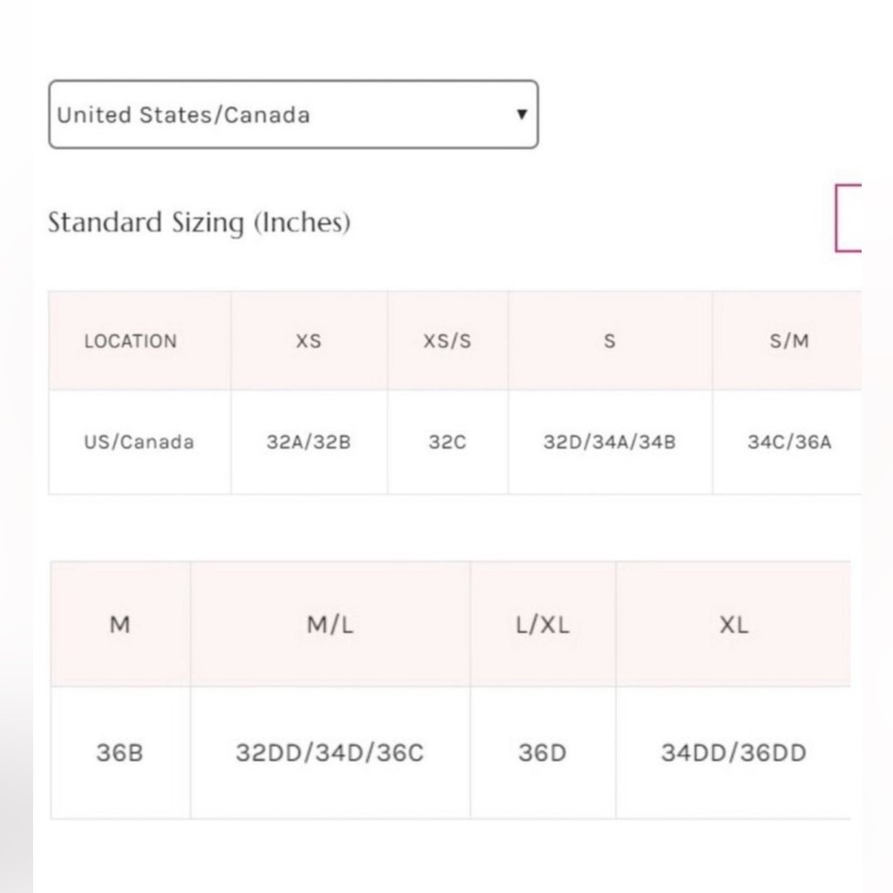
Task: Click the S/M size header cell
Action: point(787,340)
